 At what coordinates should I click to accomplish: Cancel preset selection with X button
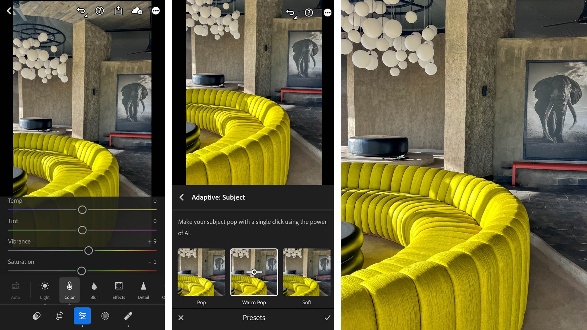pyautogui.click(x=181, y=318)
